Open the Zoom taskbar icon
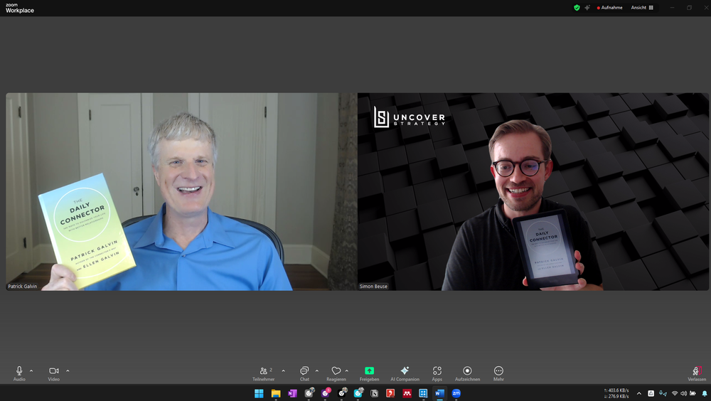Screen dimensions: 711x401 point(456,393)
